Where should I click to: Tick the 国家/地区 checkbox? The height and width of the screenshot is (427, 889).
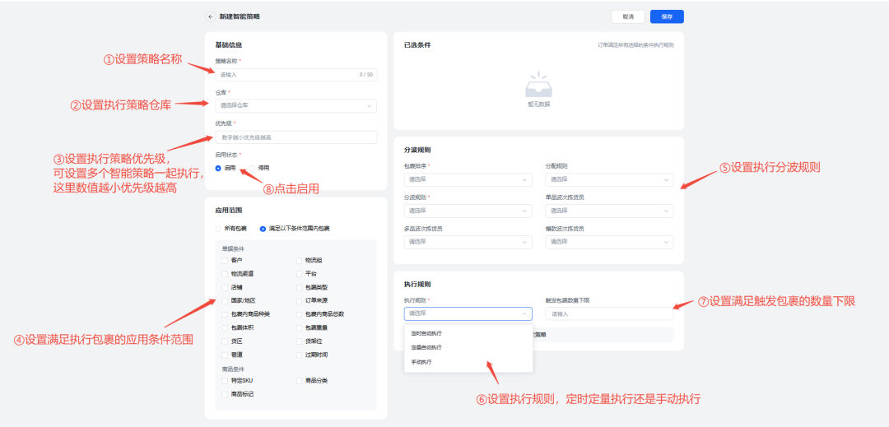pos(225,300)
